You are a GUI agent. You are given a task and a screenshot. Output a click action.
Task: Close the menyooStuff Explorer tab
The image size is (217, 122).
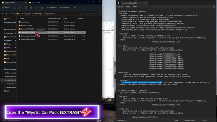(x=53, y=3)
